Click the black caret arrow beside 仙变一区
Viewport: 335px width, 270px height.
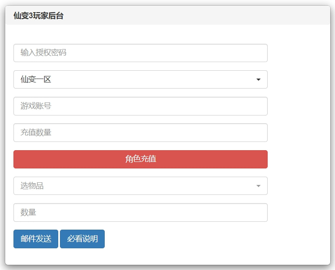coord(259,80)
